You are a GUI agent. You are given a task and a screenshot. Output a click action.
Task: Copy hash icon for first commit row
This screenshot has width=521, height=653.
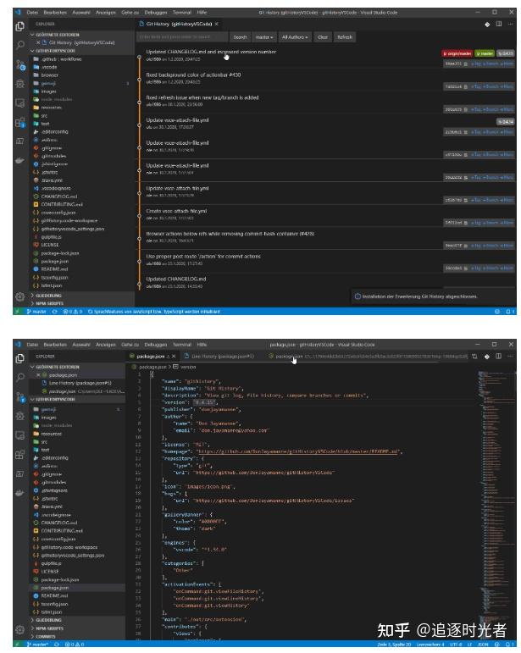tap(466, 64)
